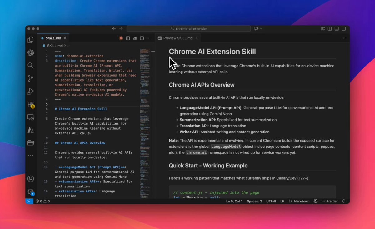Viewport: 375px width, 229px height.
Task: Open Markdown language mode selector
Action: tap(299, 201)
